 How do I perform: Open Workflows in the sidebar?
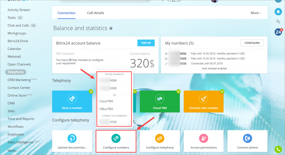16,126
